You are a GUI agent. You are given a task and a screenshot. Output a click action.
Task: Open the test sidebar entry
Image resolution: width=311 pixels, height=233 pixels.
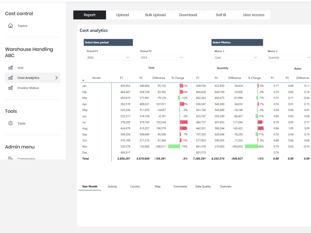coord(21,67)
